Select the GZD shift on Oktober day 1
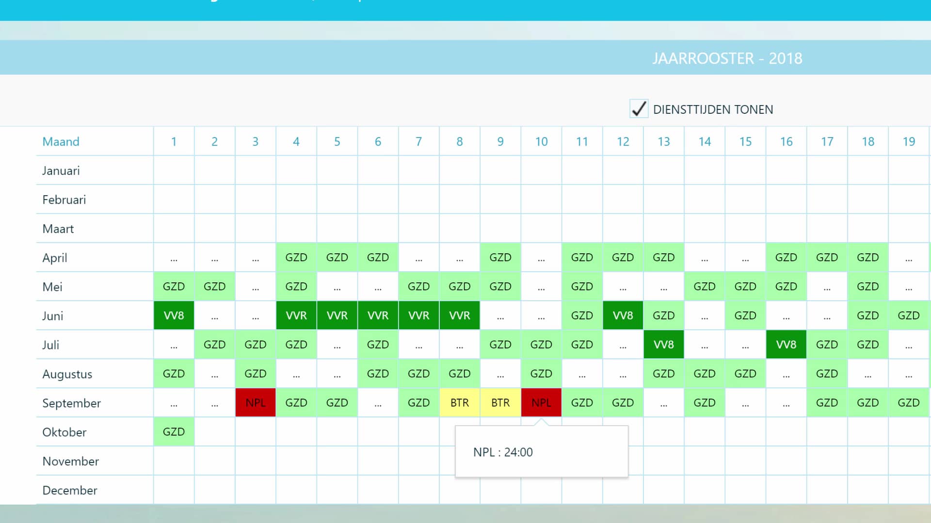This screenshot has height=523, width=931. click(174, 431)
